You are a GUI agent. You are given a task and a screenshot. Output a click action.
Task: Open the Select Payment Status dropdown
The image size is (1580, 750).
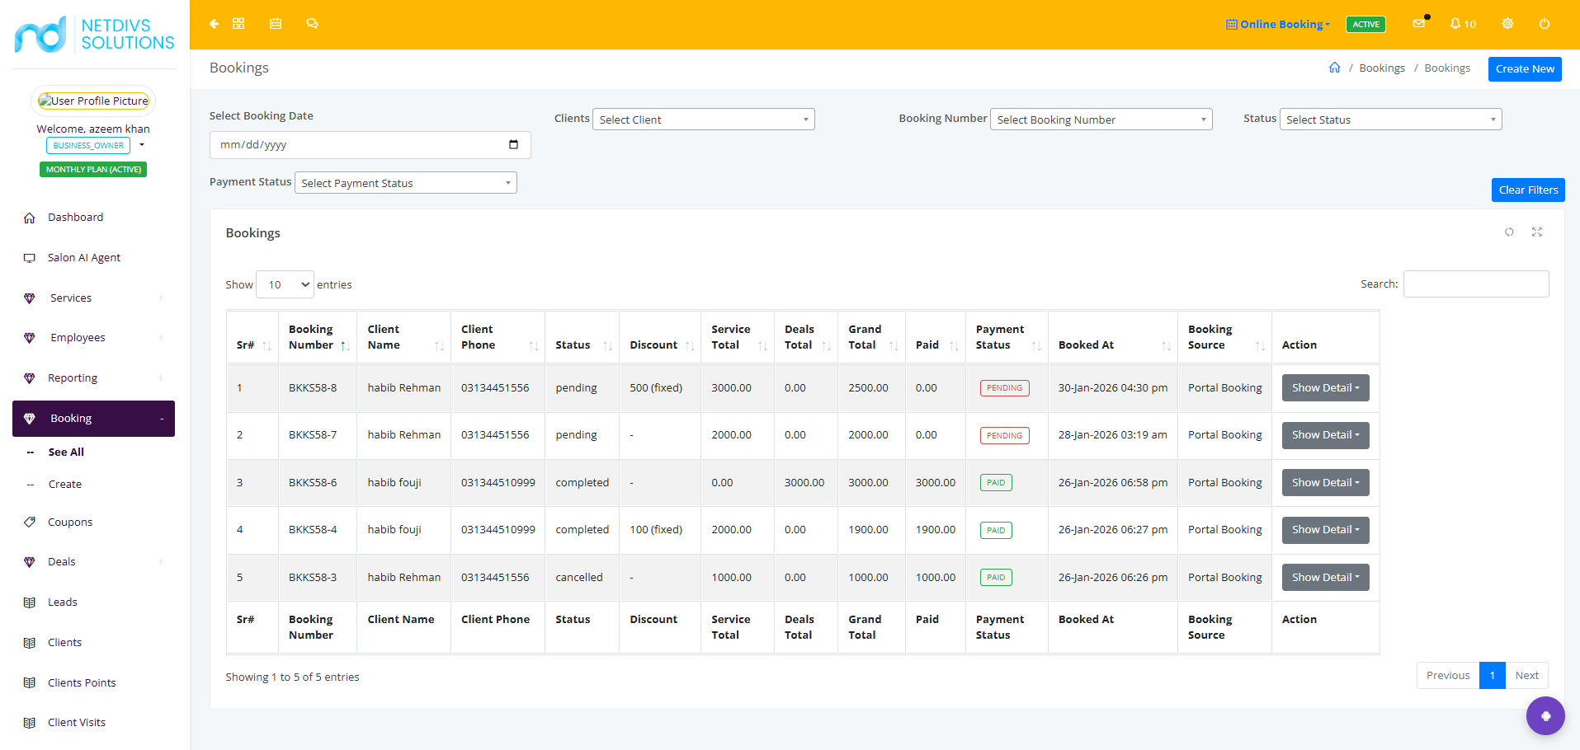[406, 183]
